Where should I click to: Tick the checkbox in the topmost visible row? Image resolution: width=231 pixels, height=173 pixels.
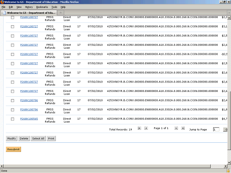(13, 17)
